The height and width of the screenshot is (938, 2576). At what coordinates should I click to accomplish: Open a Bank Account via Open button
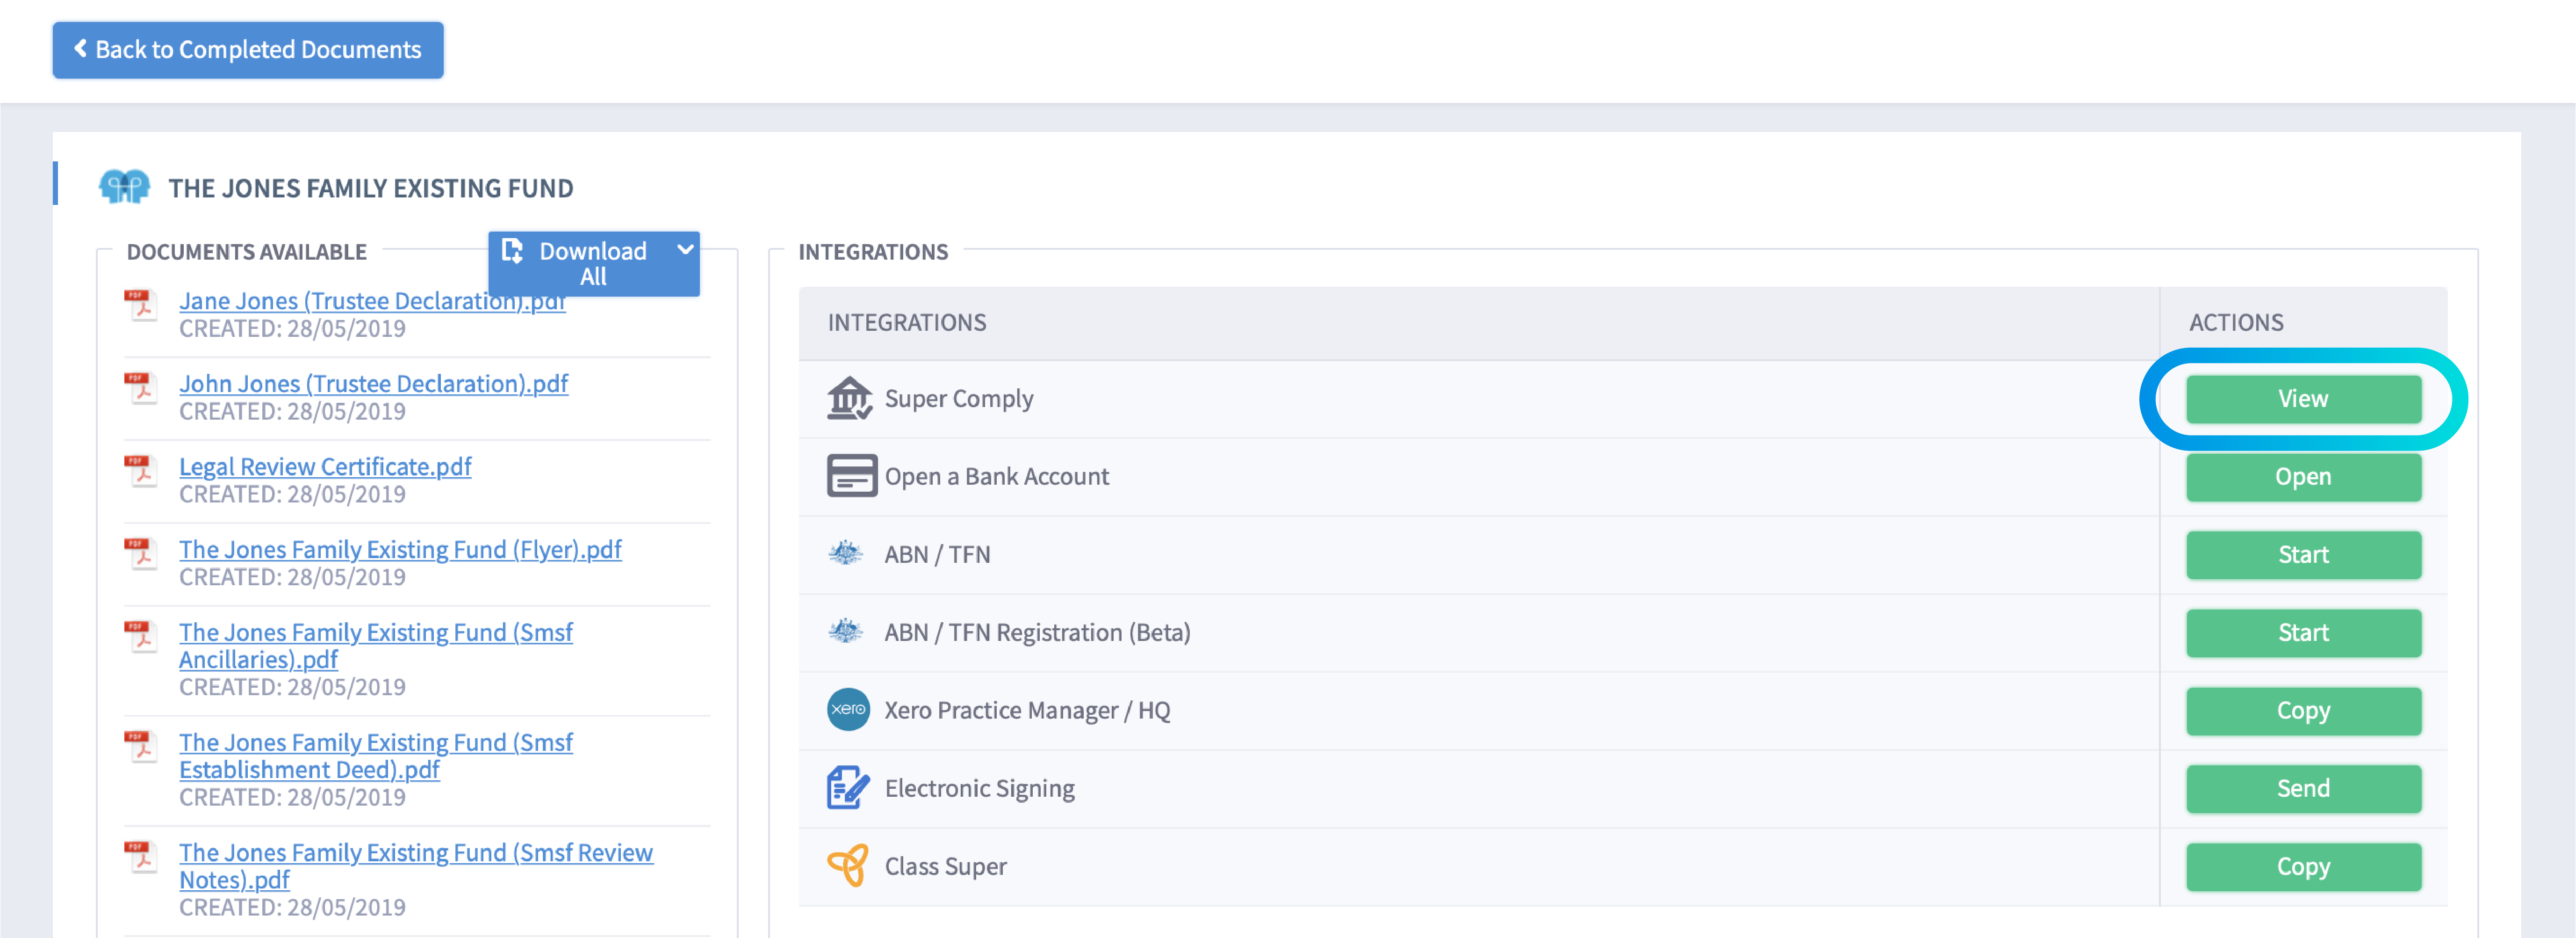pos(2303,477)
